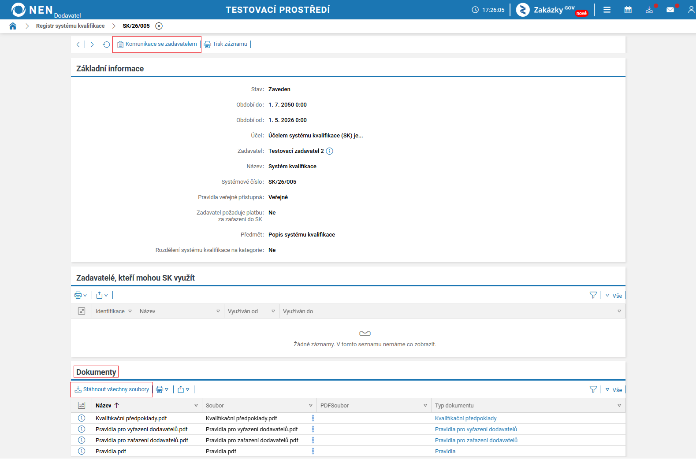Open print dropdown in Dokumenty section
Screen dimensions: 696x459
click(162, 389)
